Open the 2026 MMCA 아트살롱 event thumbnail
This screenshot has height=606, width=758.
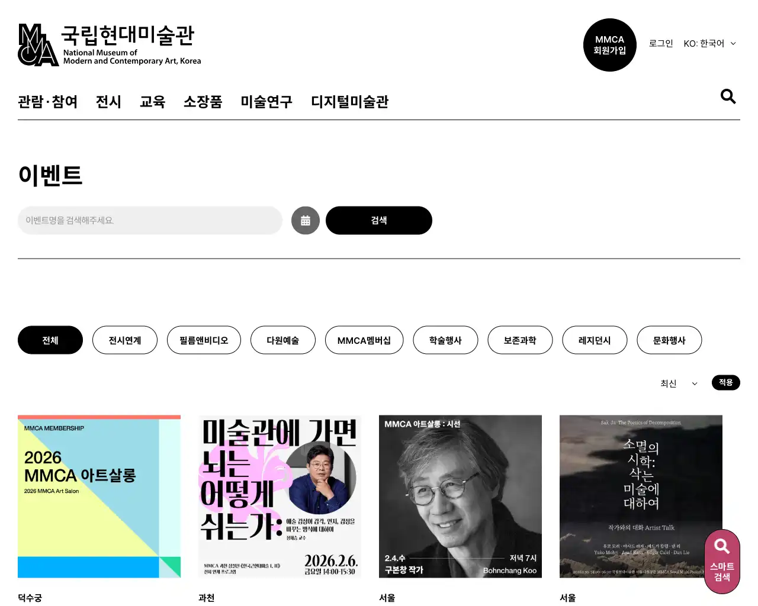click(99, 497)
